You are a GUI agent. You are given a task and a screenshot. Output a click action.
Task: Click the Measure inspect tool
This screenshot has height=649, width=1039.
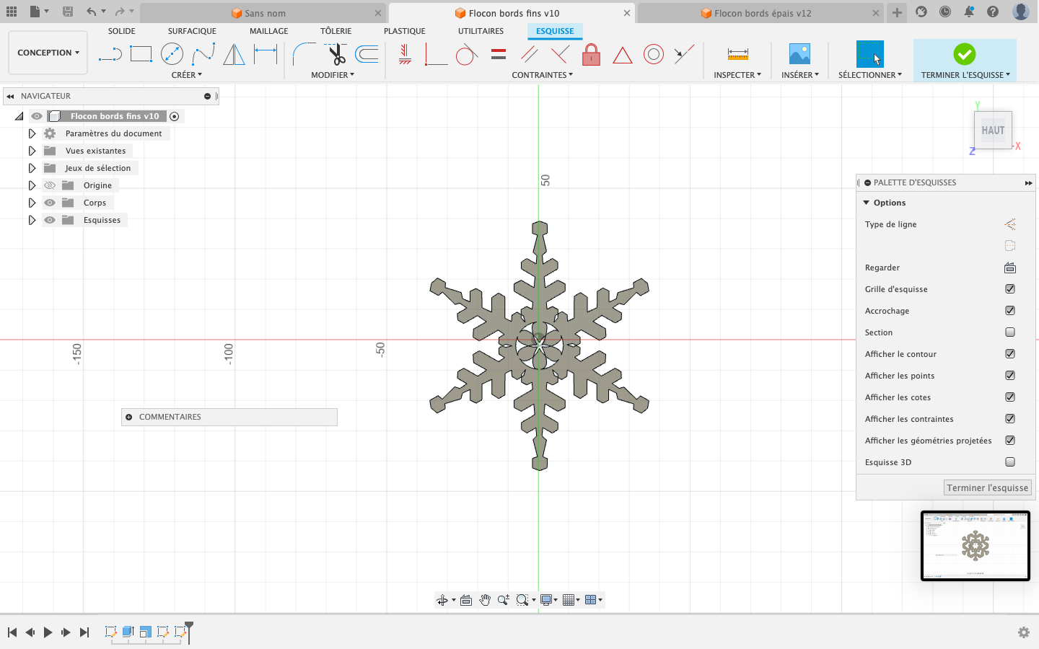click(x=737, y=54)
